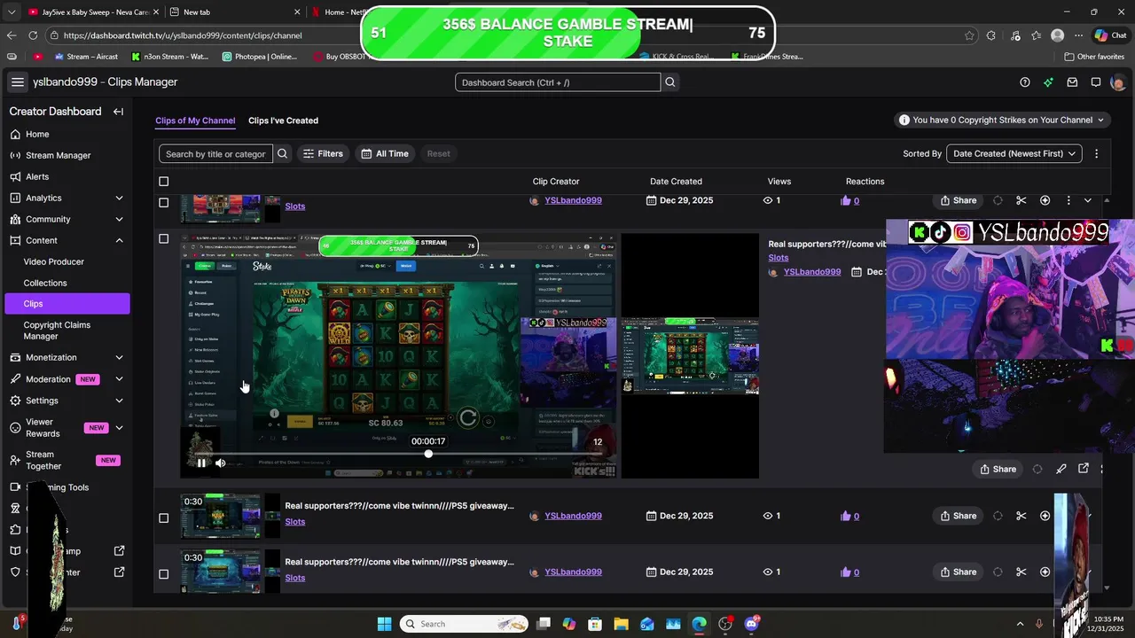Click the clip search magnifier button
The height and width of the screenshot is (638, 1135).
[x=282, y=153]
